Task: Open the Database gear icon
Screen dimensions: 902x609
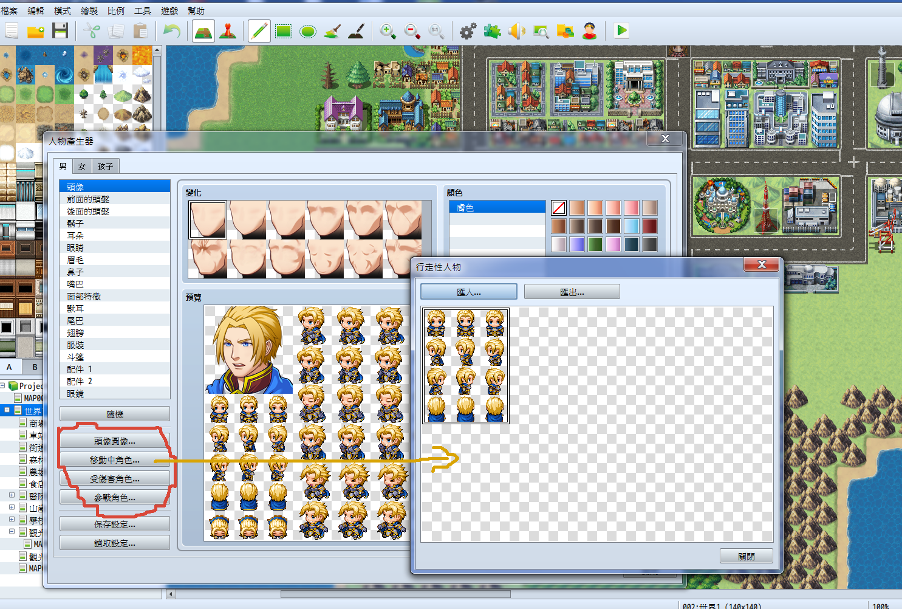Action: coord(468,30)
